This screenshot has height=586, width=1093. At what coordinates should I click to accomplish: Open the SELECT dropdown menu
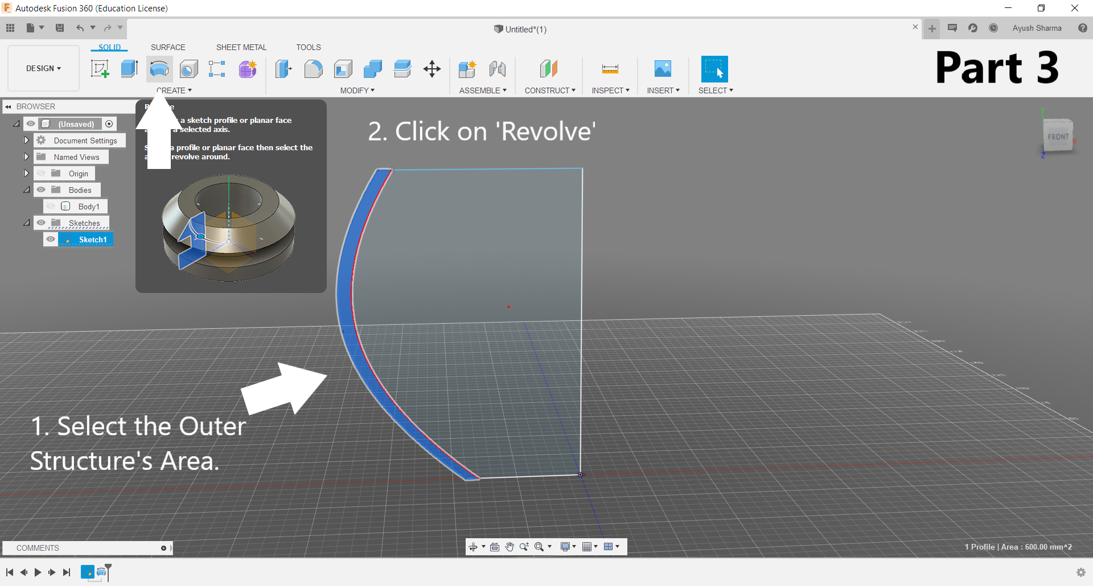pyautogui.click(x=716, y=90)
